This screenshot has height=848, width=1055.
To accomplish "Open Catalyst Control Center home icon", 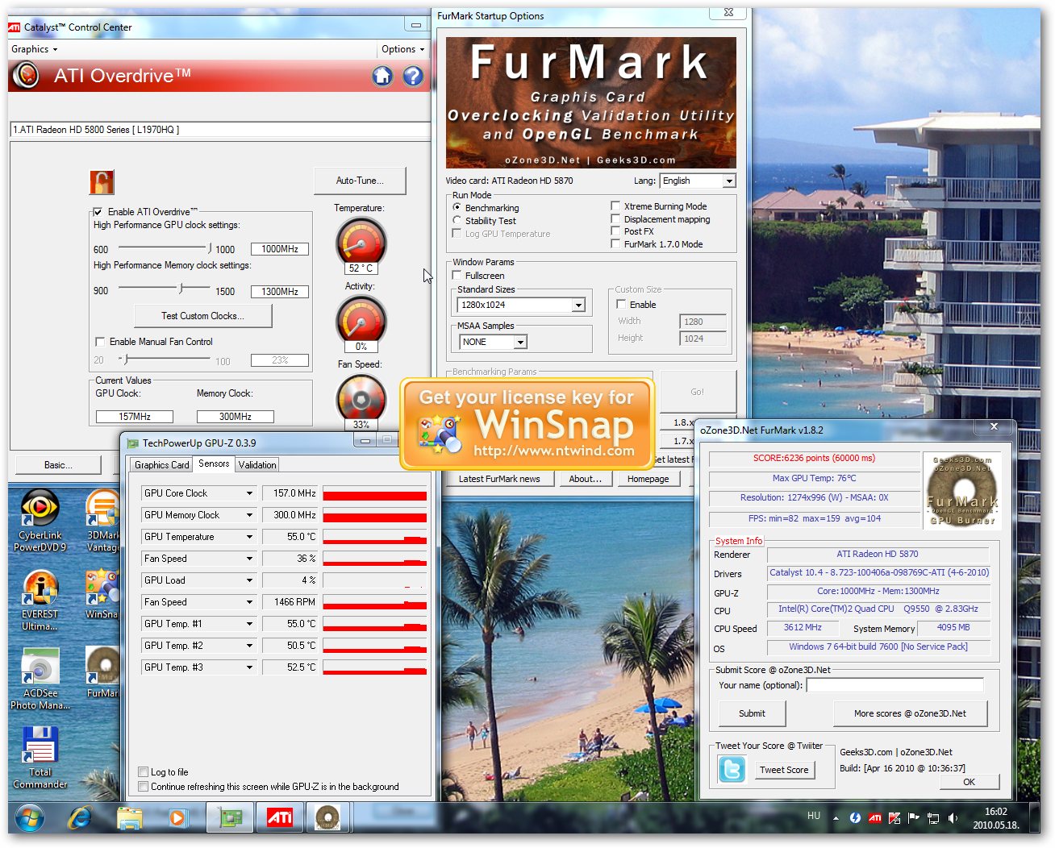I will click(382, 76).
